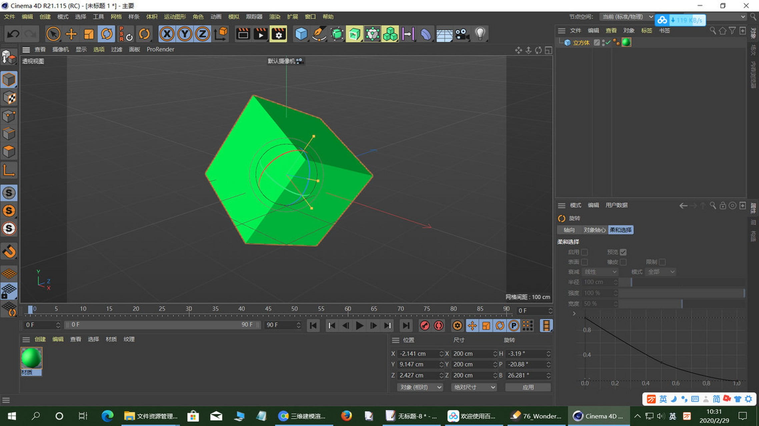Open the 渲染 menu
The width and height of the screenshot is (759, 426).
274,17
